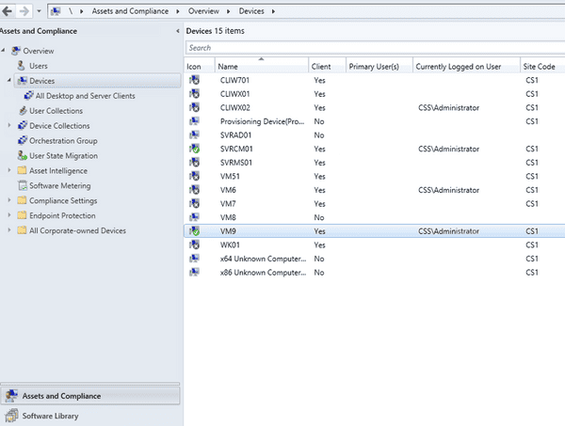
Task: Click the device icon for VM9
Action: [195, 231]
